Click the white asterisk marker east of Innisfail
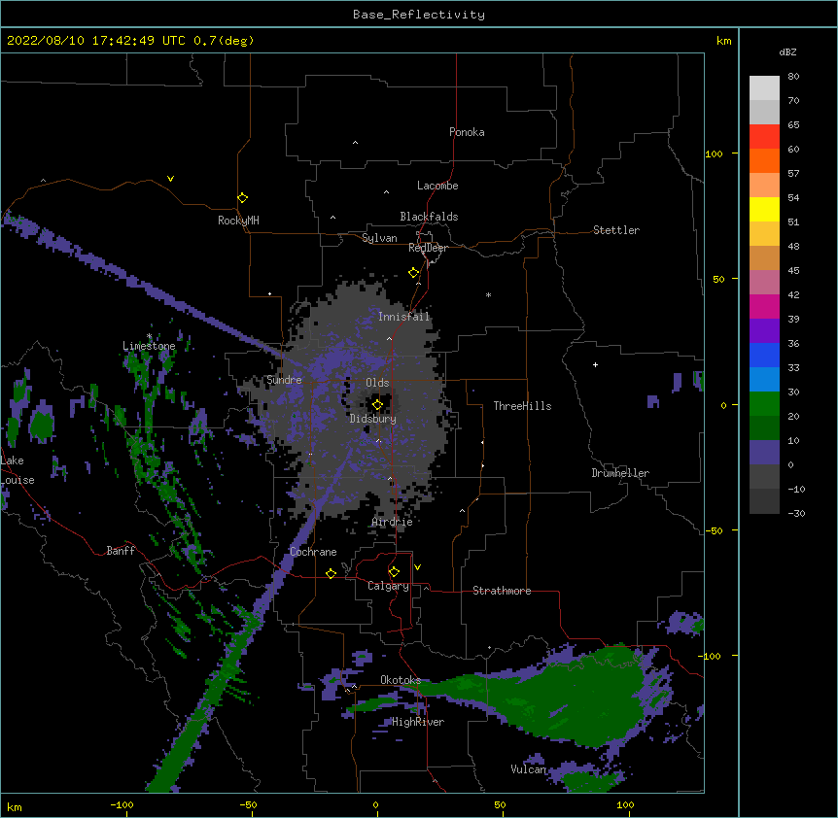The image size is (838, 818). (x=488, y=294)
